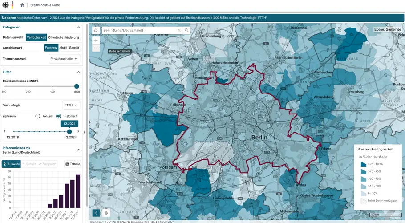The width and height of the screenshot is (405, 223).
Task: Click the magnifier search icon
Action: pos(187,30)
